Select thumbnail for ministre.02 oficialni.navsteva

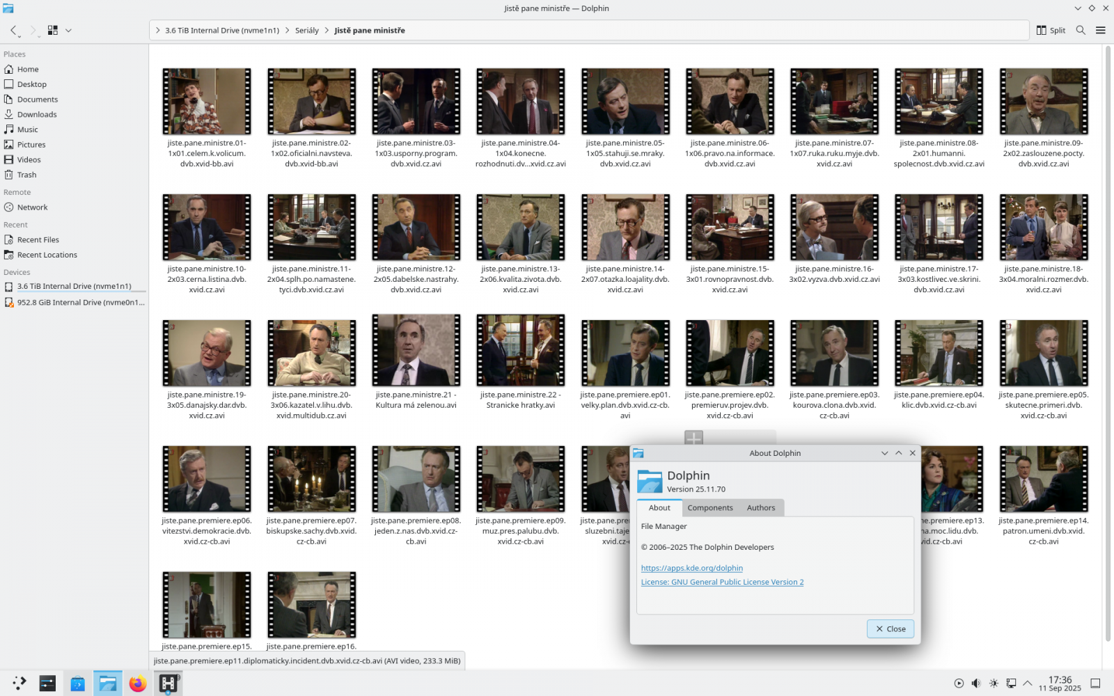[x=311, y=102]
